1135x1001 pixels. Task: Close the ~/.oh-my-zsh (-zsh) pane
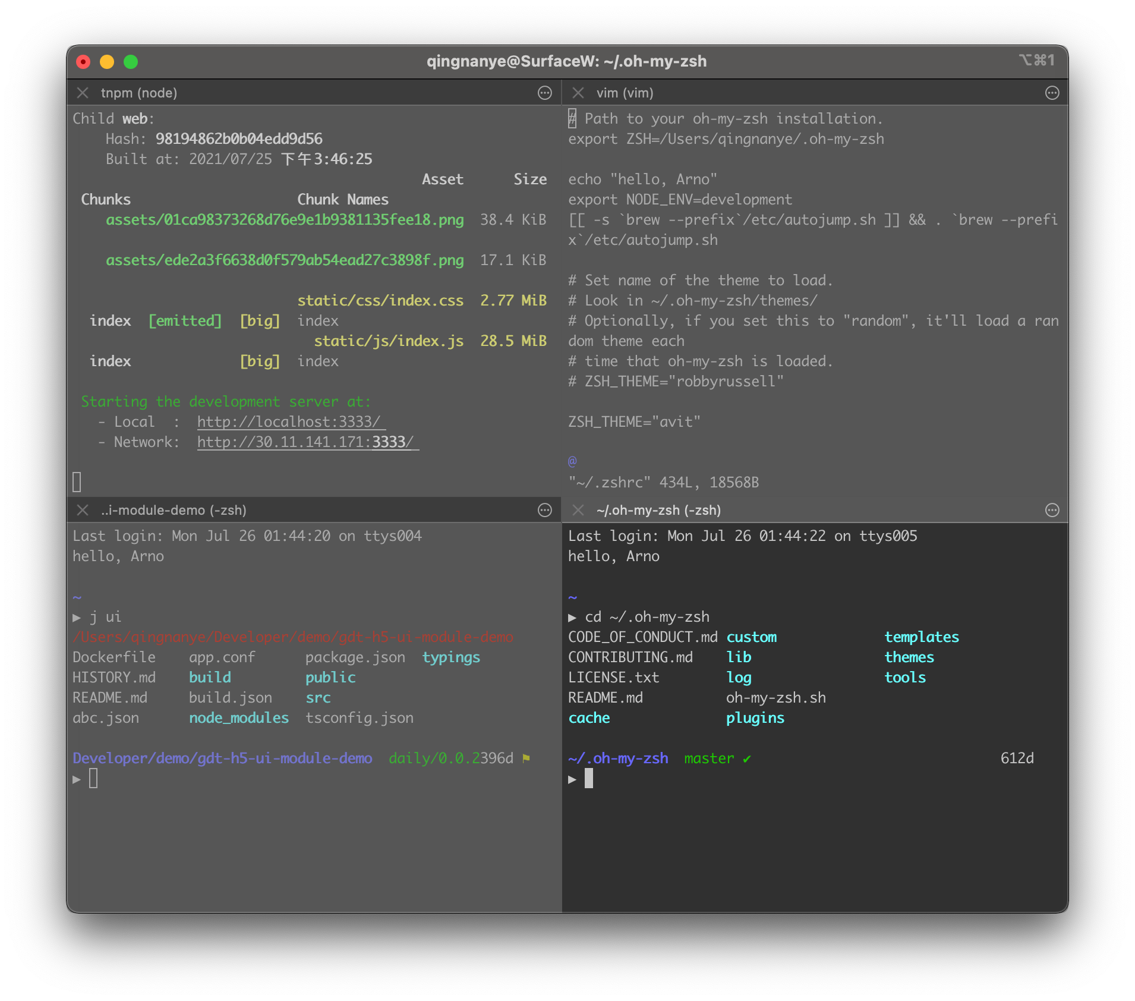(x=578, y=510)
